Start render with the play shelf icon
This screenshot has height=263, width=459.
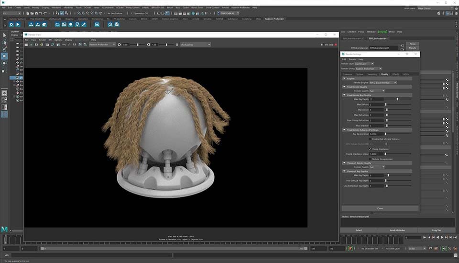18,24
